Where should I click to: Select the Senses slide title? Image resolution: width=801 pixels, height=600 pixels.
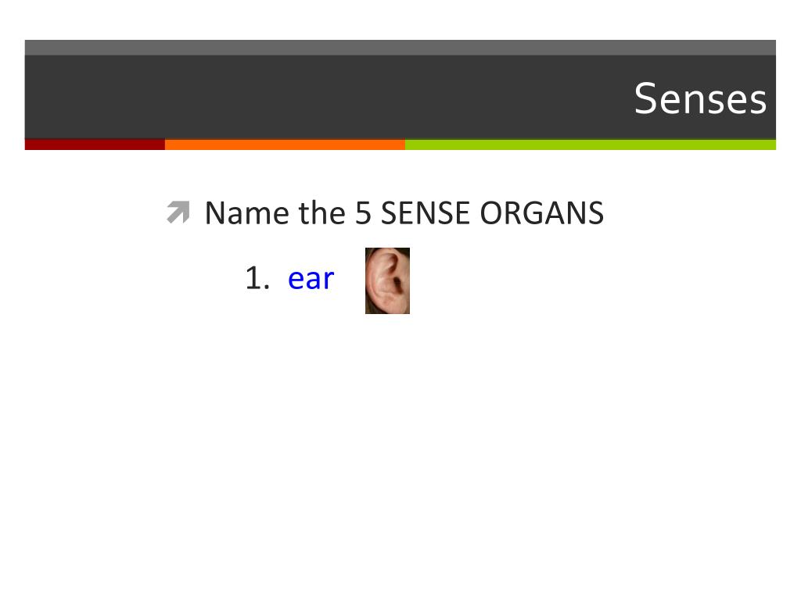coord(700,98)
